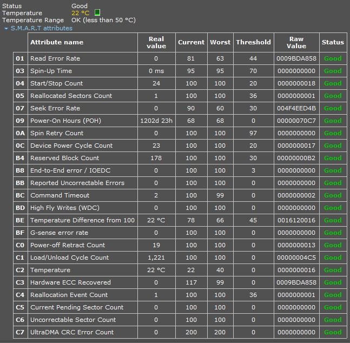The height and width of the screenshot is (343, 350).
Task: Click the green temperature indicator square
Action: pos(97,12)
